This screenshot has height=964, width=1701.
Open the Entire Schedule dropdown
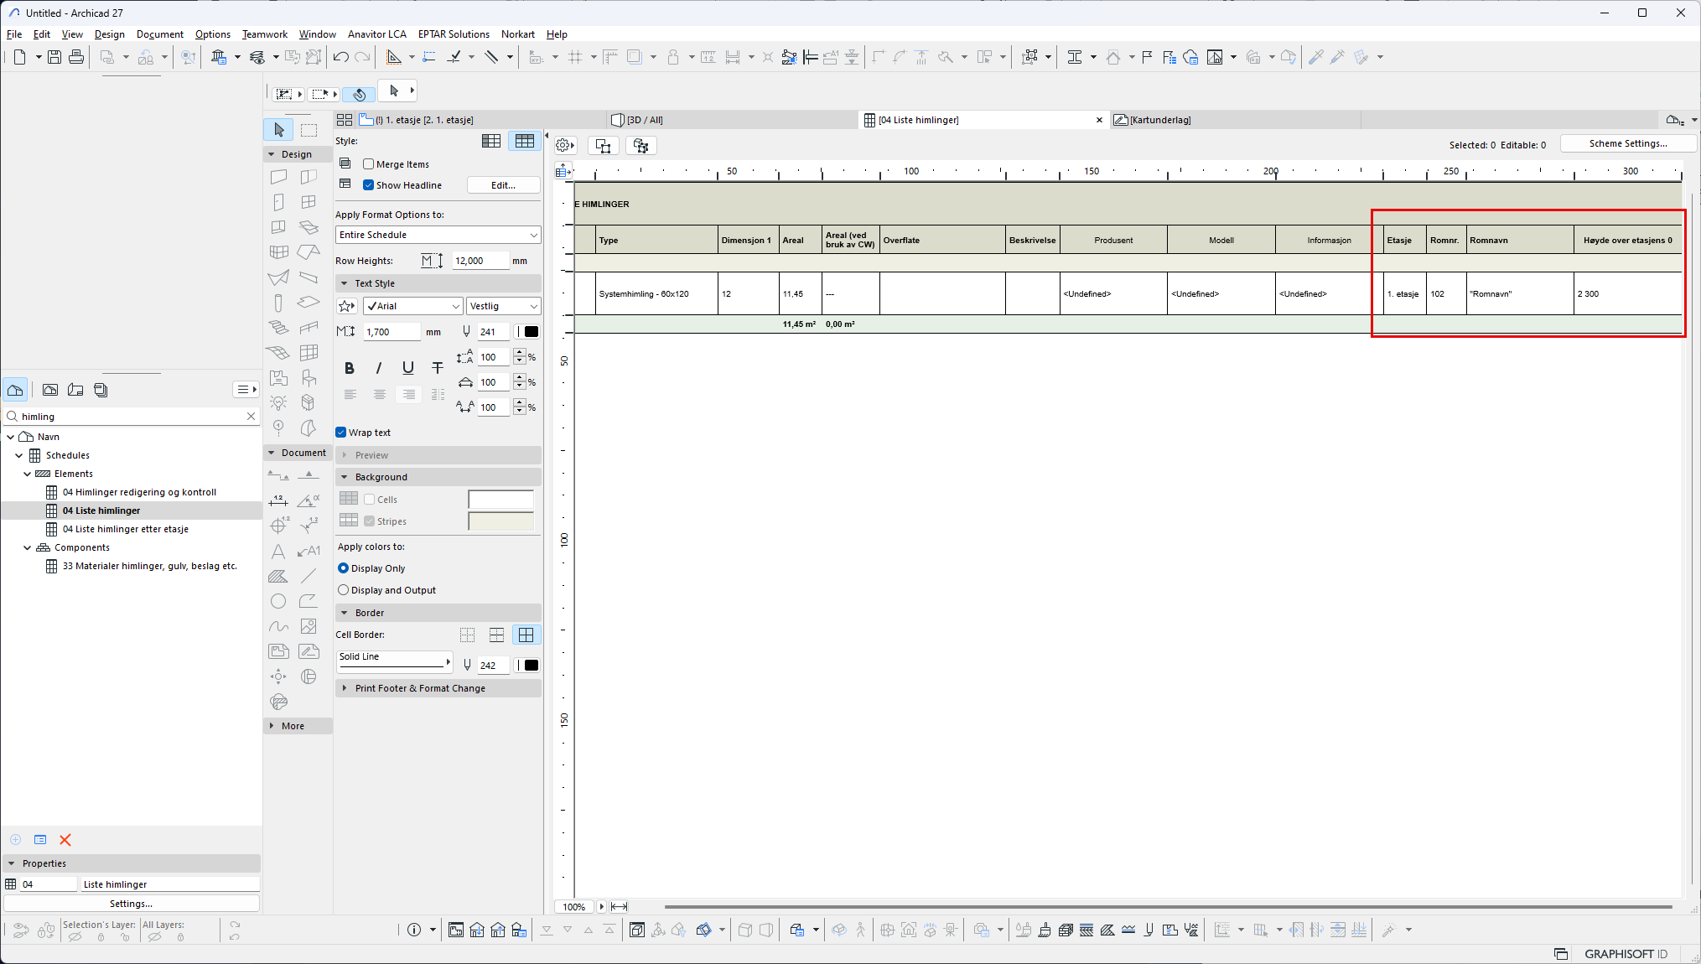coord(438,235)
